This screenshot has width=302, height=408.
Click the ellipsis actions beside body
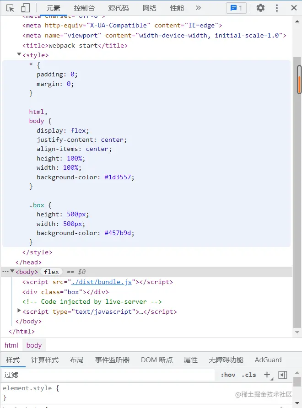tap(5, 271)
